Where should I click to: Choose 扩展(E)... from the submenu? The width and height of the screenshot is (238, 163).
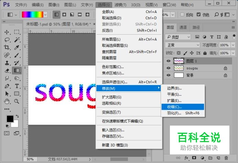click(183, 101)
